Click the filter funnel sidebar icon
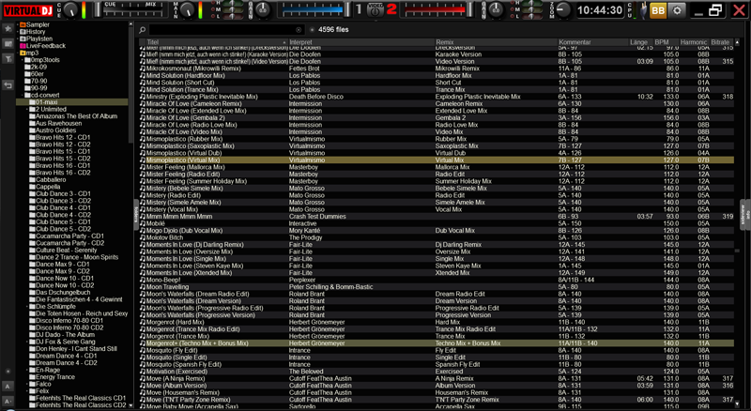 (8, 59)
